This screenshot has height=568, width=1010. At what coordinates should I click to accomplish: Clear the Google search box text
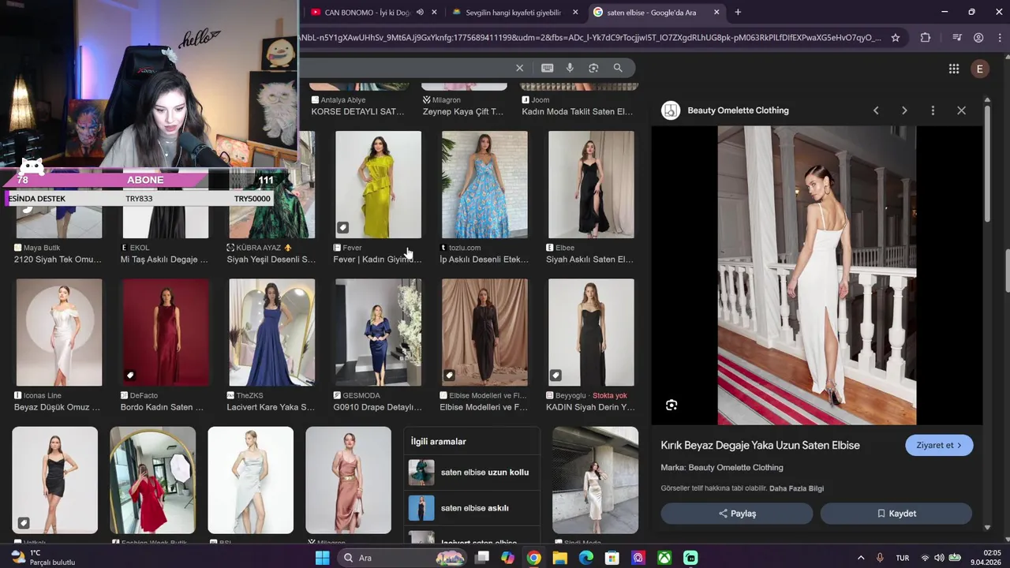click(519, 68)
